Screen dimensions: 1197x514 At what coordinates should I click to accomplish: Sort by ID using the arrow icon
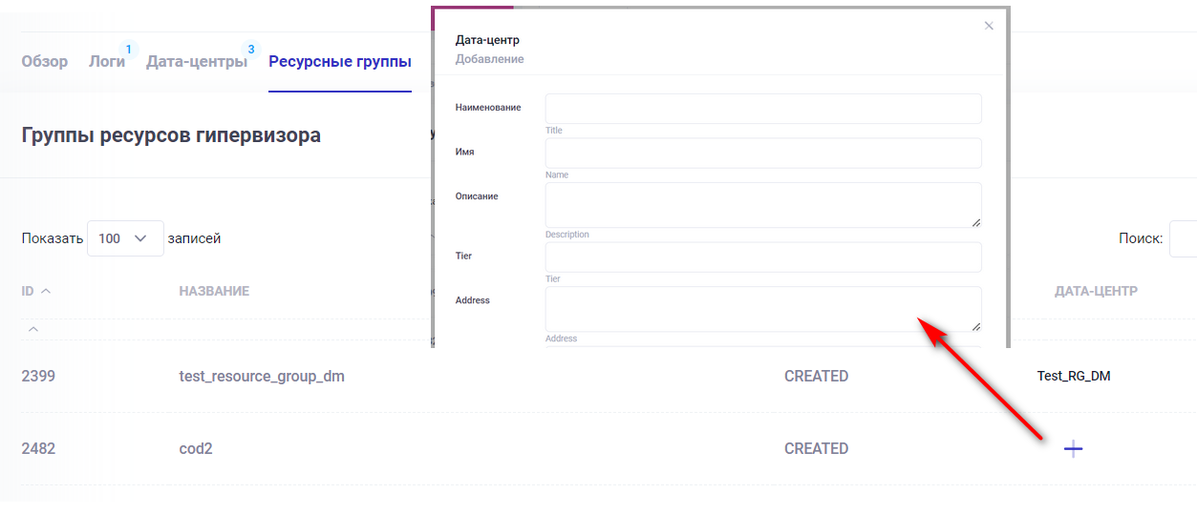click(x=46, y=292)
